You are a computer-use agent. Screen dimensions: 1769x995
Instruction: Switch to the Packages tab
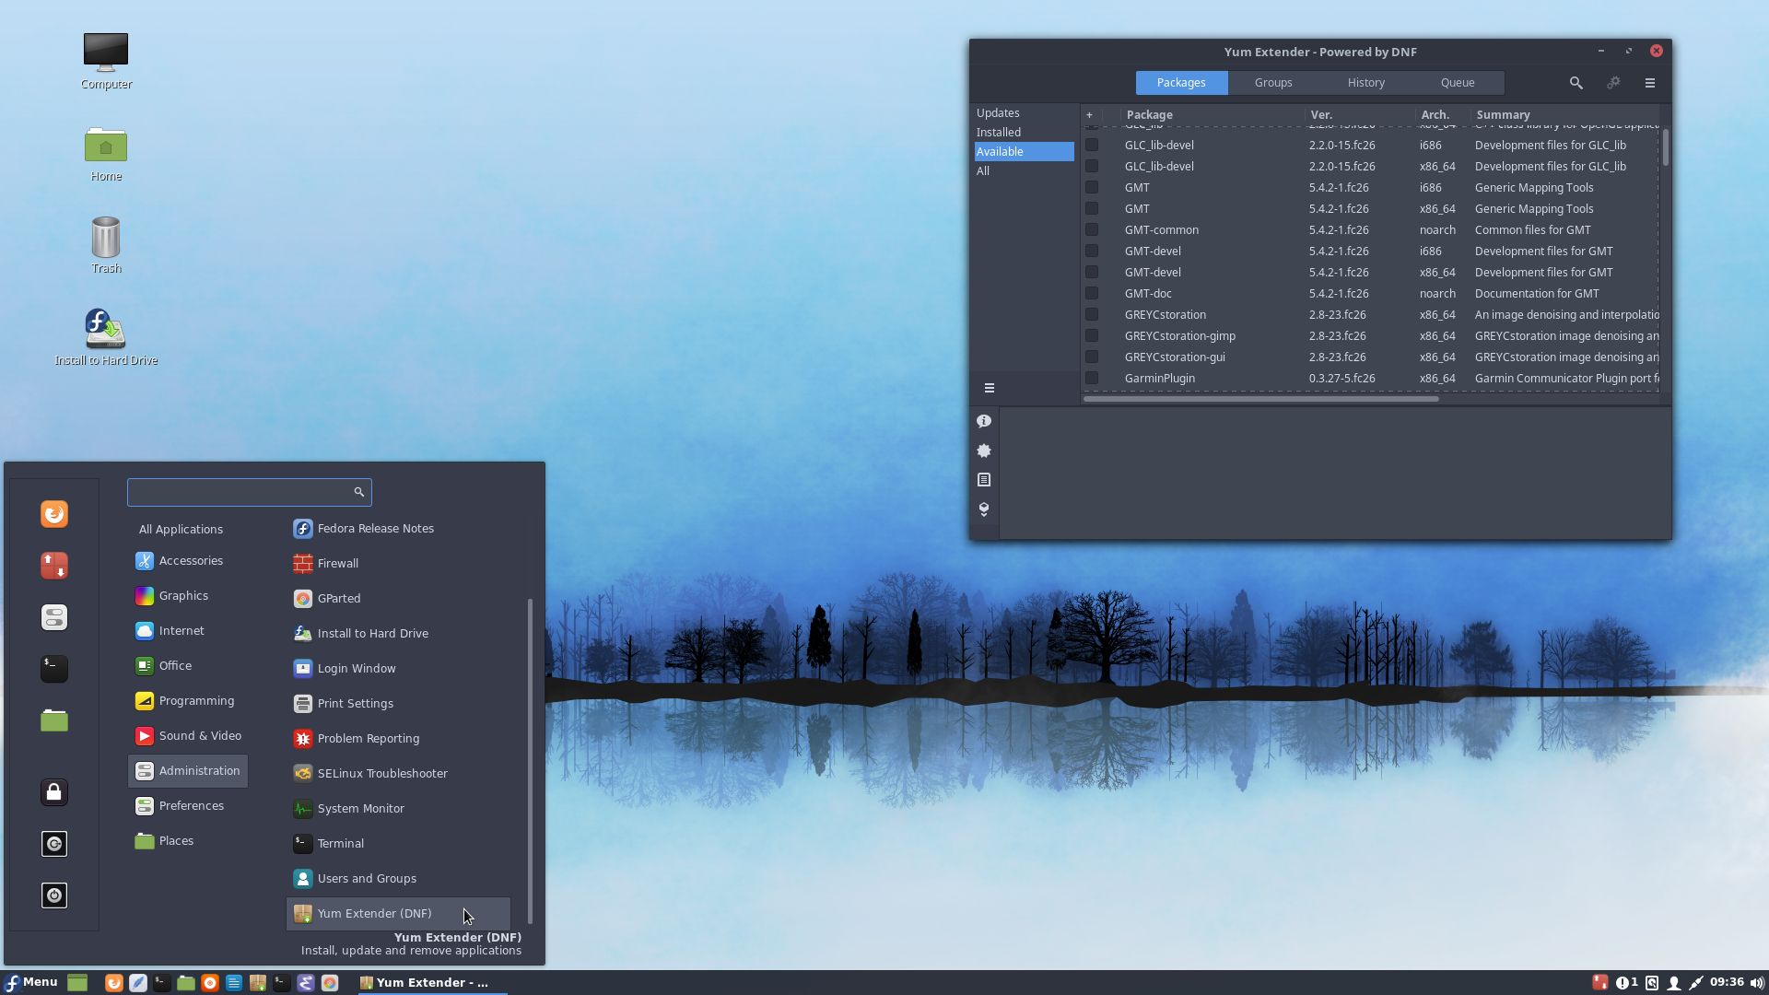pyautogui.click(x=1181, y=83)
